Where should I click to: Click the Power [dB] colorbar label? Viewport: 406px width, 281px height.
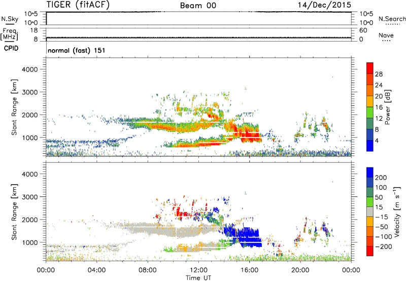(x=388, y=107)
